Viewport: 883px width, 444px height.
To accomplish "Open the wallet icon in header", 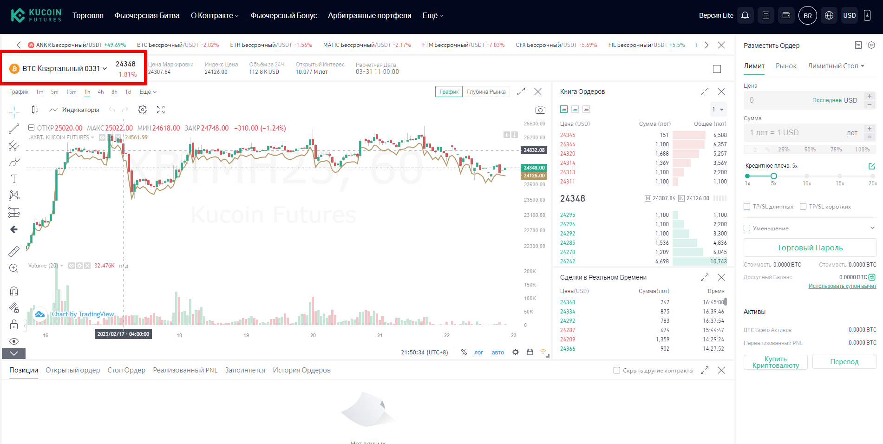I will click(786, 15).
